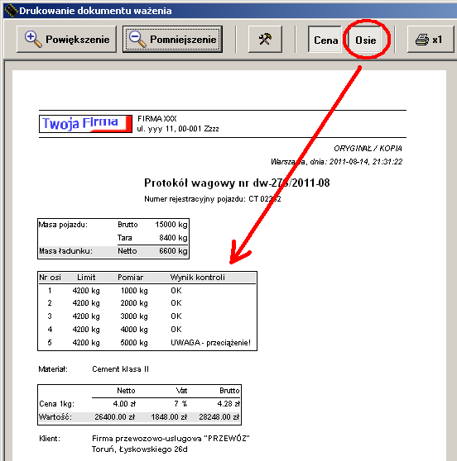Click the zoom-in magnifier icon with plus
This screenshot has width=457, height=461.
coord(33,39)
